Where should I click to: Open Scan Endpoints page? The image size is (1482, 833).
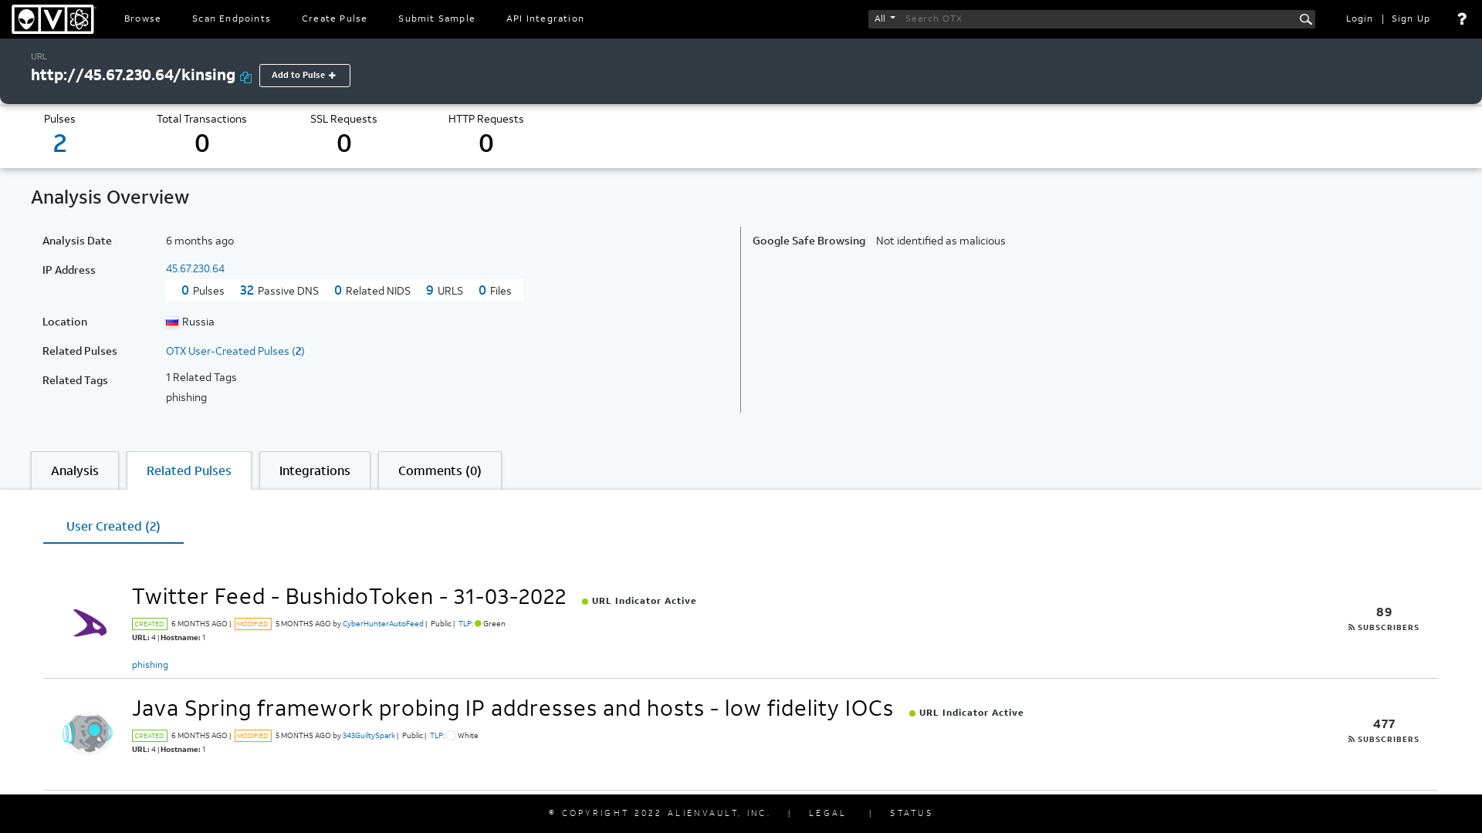(232, 19)
